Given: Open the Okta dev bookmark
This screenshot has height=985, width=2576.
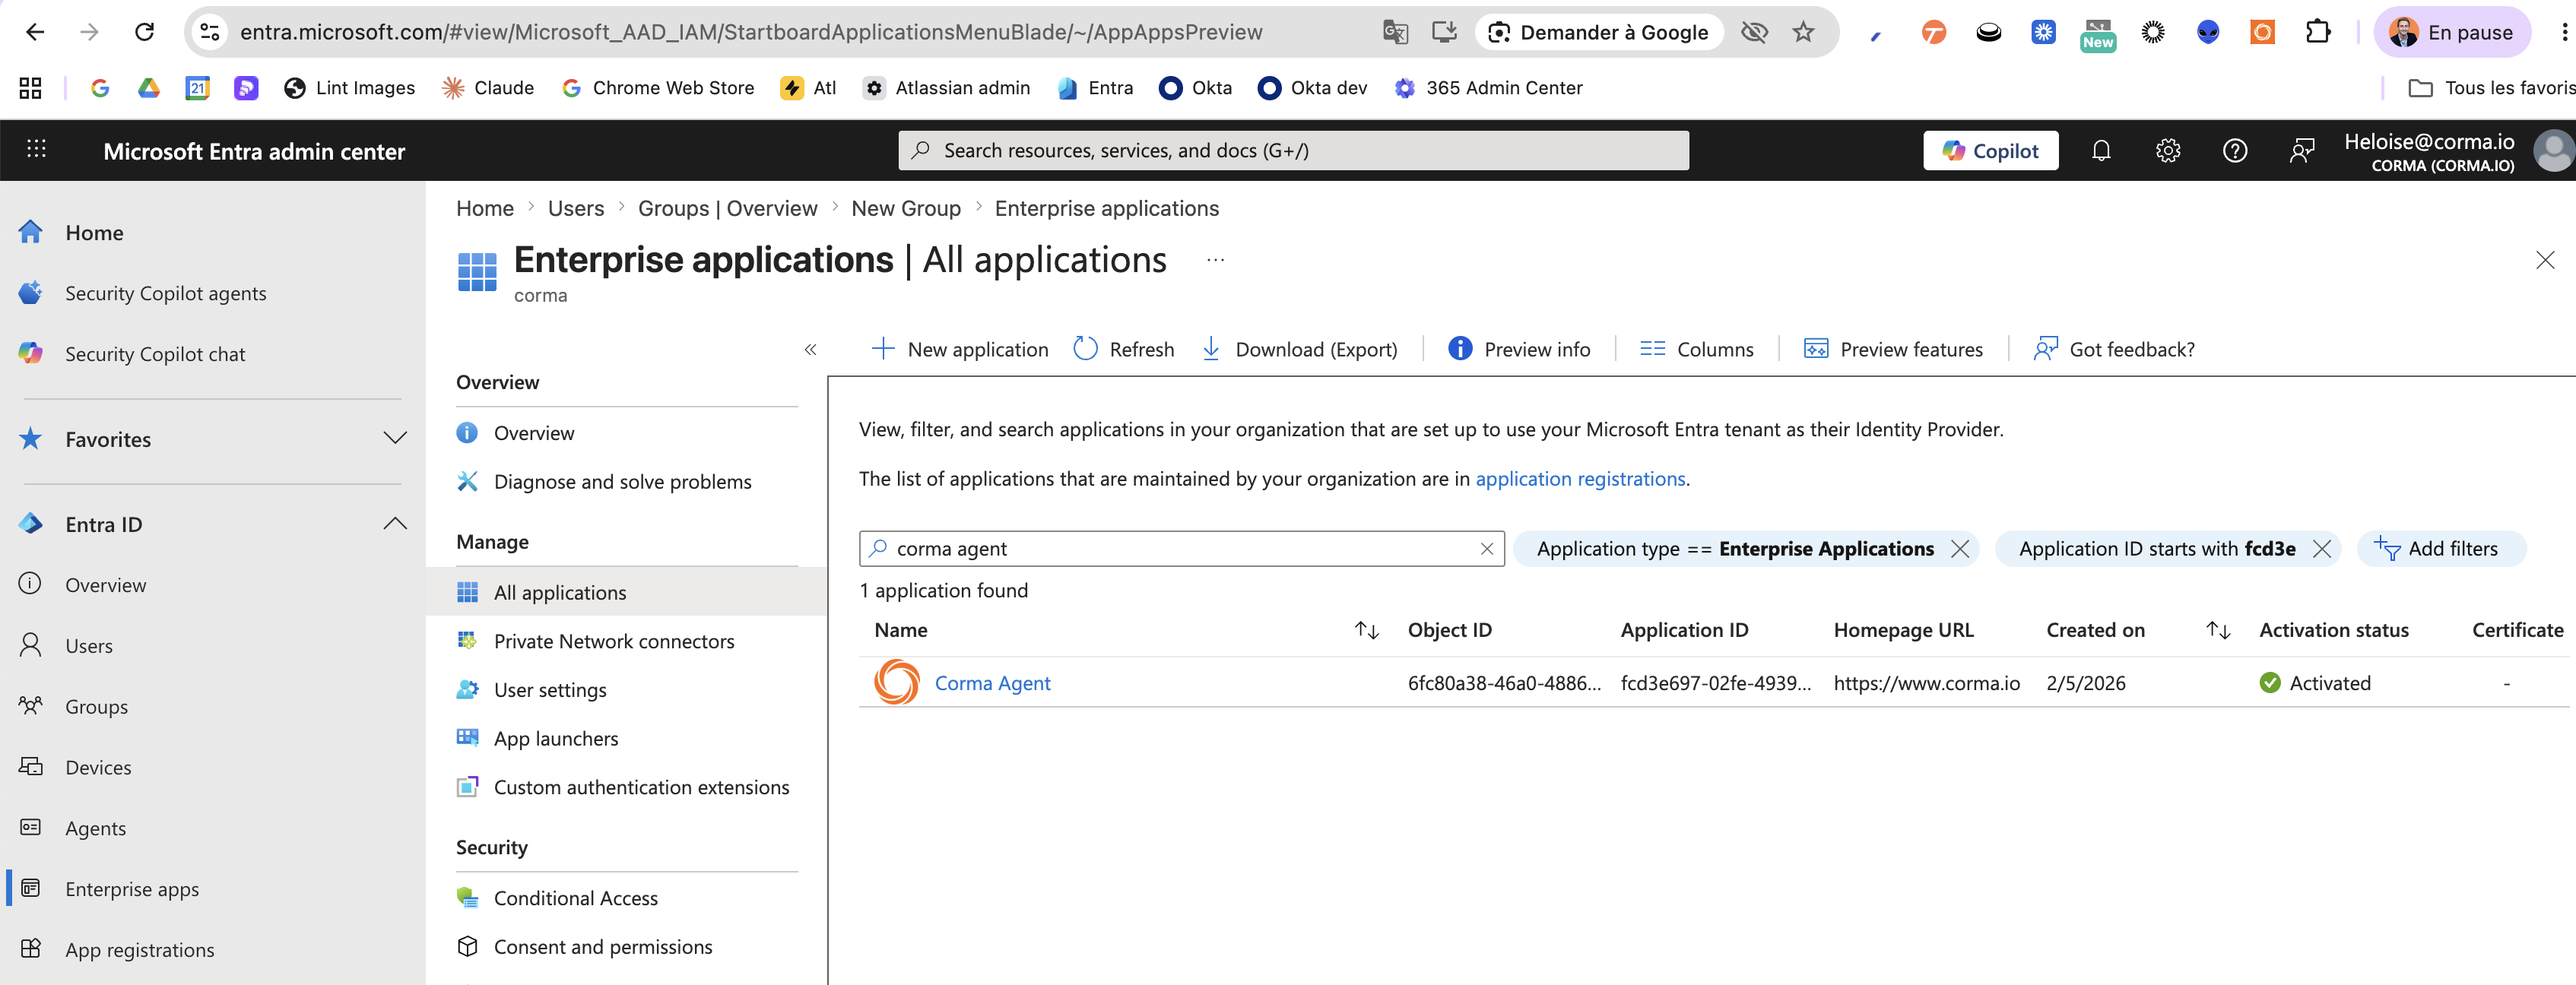Looking at the screenshot, I should 1311,88.
